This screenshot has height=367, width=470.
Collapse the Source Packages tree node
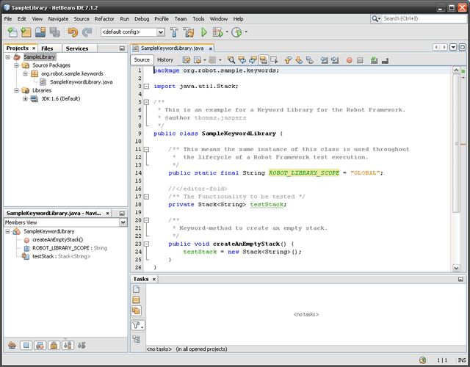16,65
